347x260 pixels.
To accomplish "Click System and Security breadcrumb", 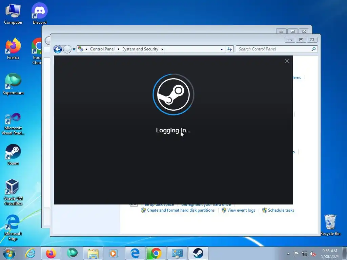I will 140,49.
